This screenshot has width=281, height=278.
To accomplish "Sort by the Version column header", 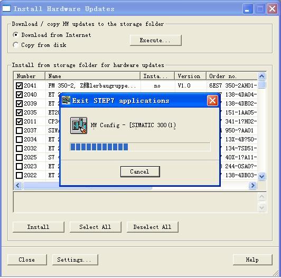I will [190, 76].
